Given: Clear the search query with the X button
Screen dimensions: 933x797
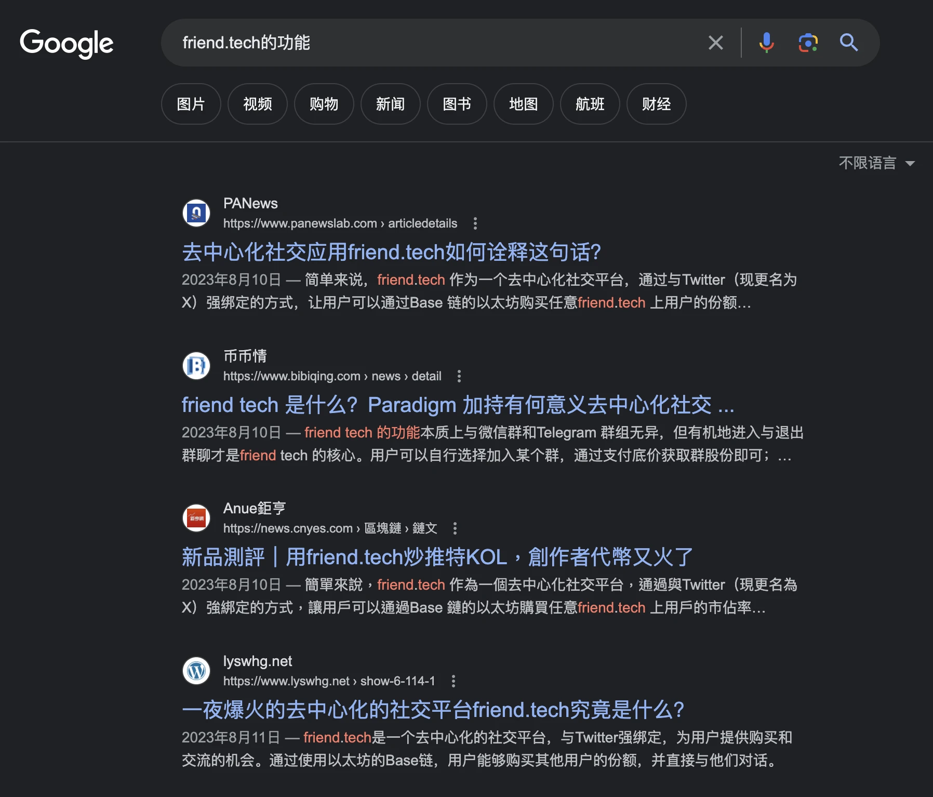Looking at the screenshot, I should click(716, 43).
